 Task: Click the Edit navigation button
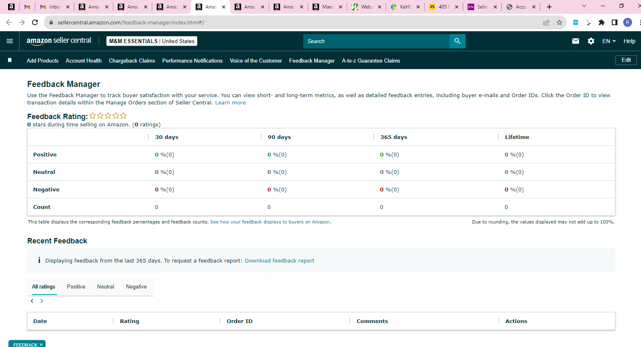[x=626, y=60]
